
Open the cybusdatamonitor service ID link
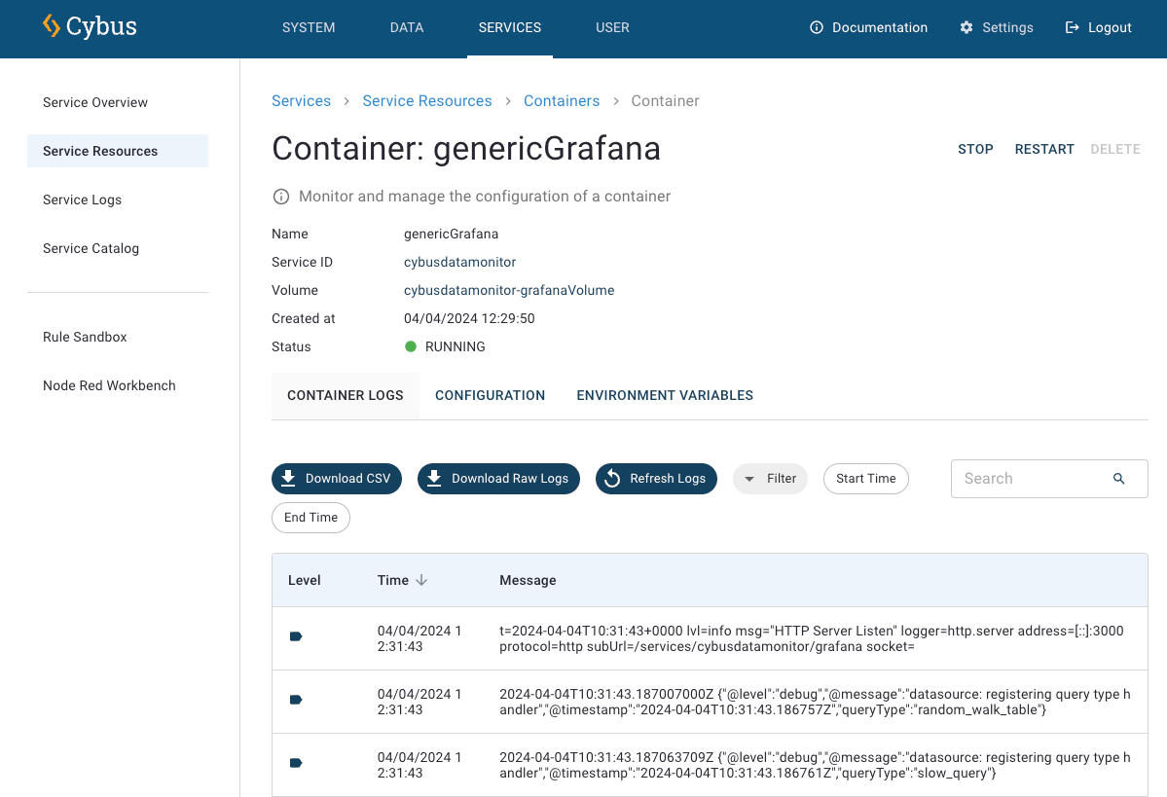click(459, 262)
